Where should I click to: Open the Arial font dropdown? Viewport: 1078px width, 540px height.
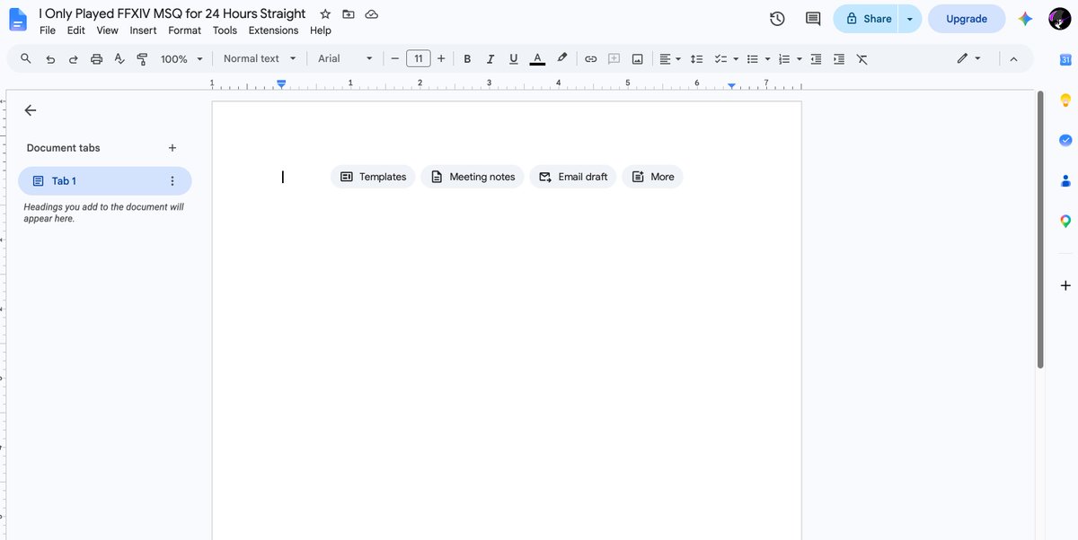click(345, 58)
